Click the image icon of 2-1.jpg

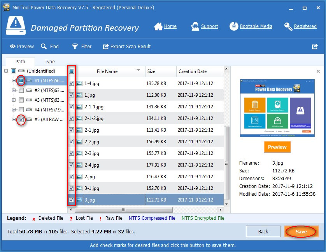click(x=79, y=130)
